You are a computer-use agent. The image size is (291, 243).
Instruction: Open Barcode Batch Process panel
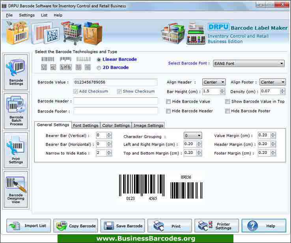(x=16, y=111)
